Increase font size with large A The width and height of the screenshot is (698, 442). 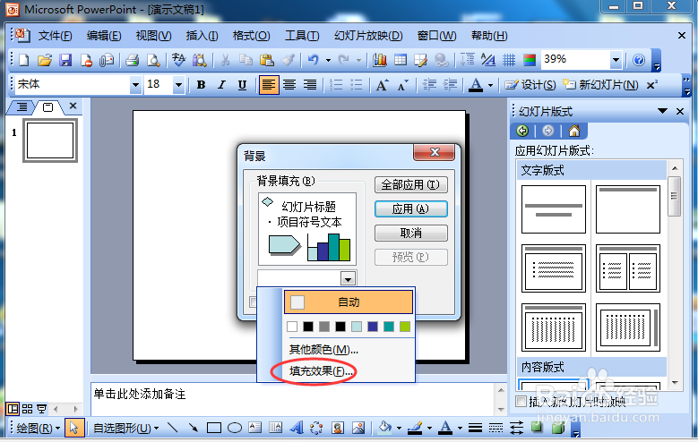pyautogui.click(x=383, y=84)
